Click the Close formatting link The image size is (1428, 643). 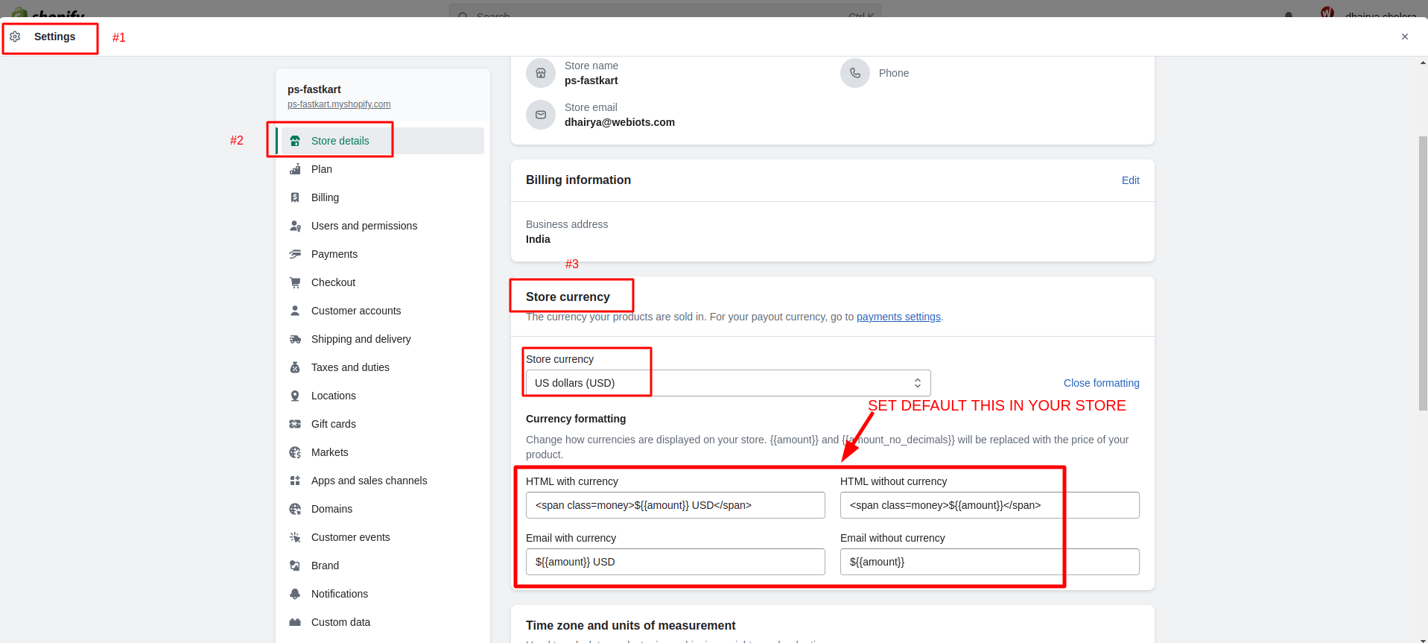tap(1101, 383)
